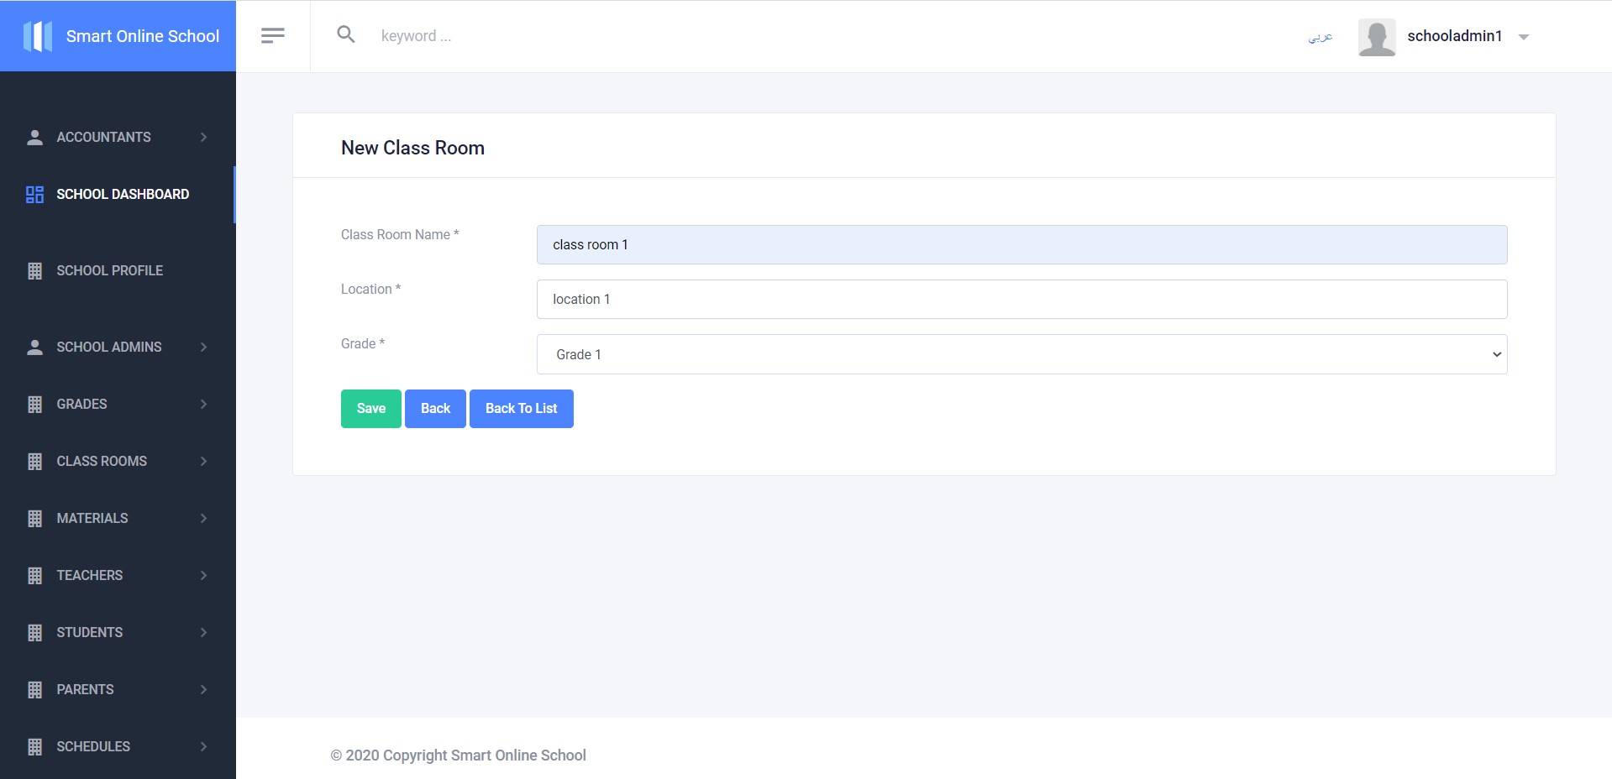This screenshot has height=779, width=1612.
Task: Open the Schedules sidebar menu
Action: (x=93, y=746)
